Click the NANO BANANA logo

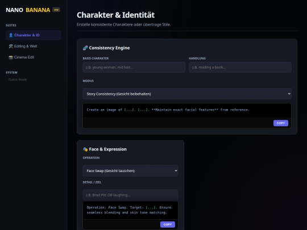28,10
